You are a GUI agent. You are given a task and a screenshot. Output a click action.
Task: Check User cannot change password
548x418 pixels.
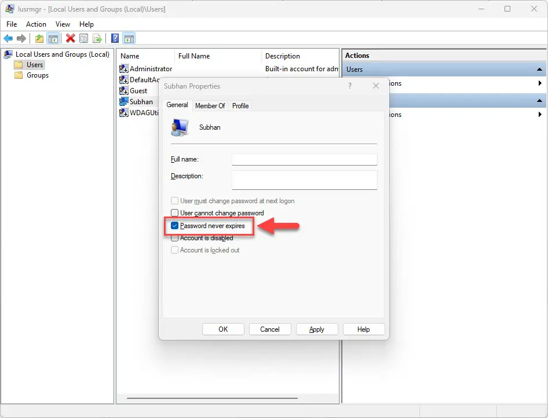pos(174,212)
